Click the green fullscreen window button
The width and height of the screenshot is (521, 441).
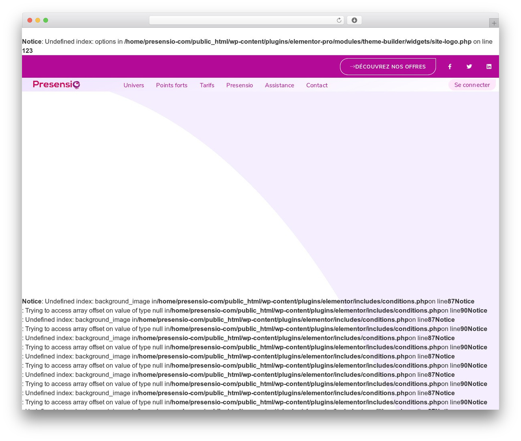pos(46,20)
